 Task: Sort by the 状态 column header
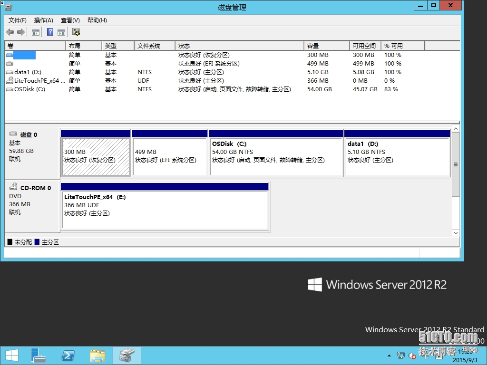240,46
